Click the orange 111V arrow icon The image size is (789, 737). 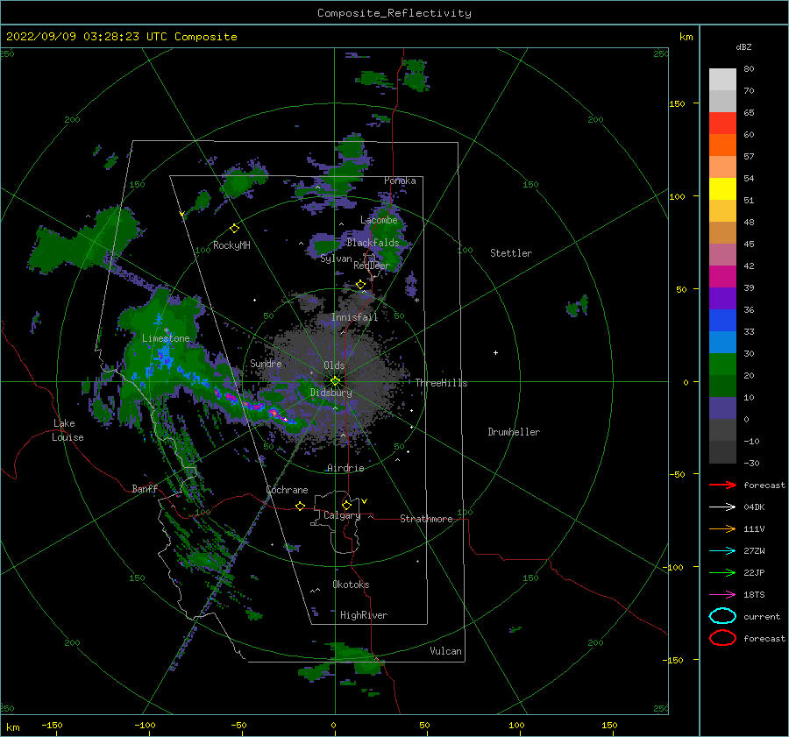click(x=722, y=528)
